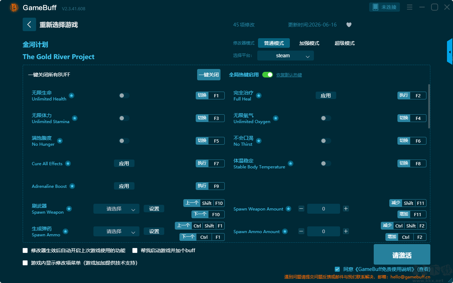Click the star icon beside Unlimited Health
453x283 pixels.
point(71,96)
